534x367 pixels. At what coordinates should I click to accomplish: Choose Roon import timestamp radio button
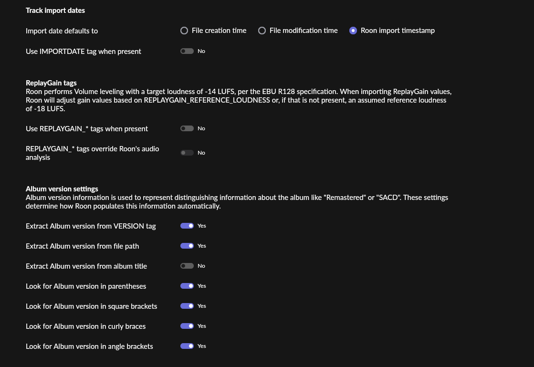click(x=353, y=31)
